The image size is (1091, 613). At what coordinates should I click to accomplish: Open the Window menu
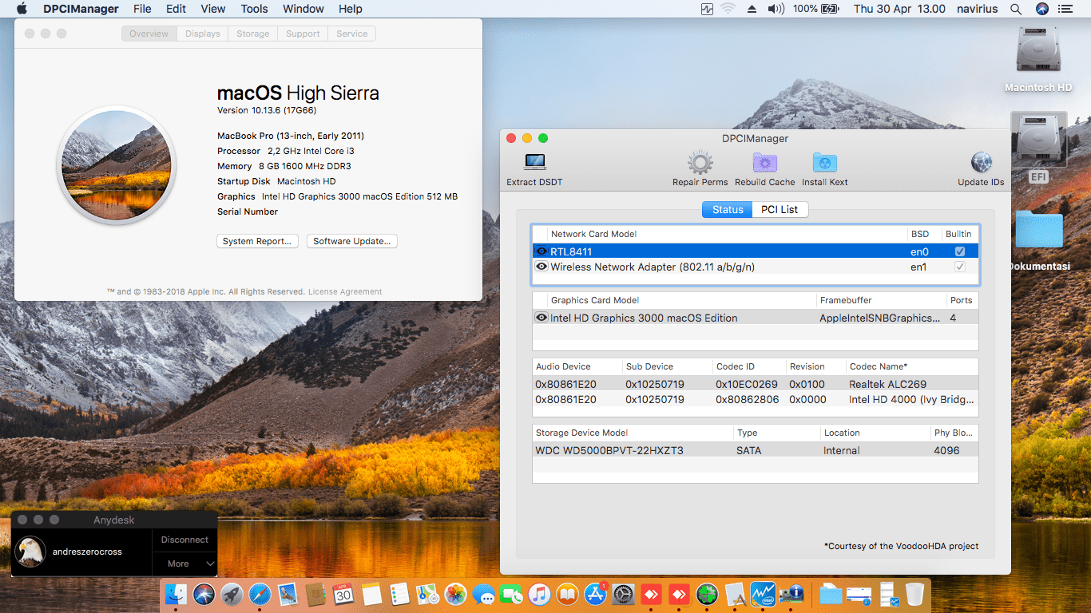coord(303,9)
